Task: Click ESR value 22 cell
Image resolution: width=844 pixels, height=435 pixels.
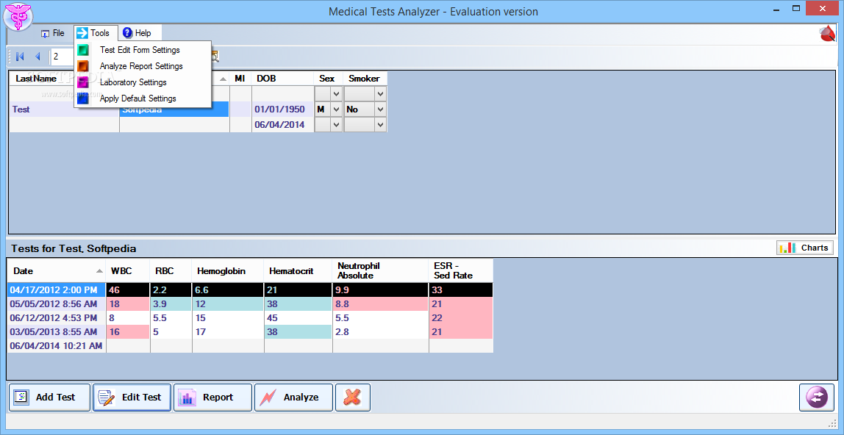Action: (461, 317)
